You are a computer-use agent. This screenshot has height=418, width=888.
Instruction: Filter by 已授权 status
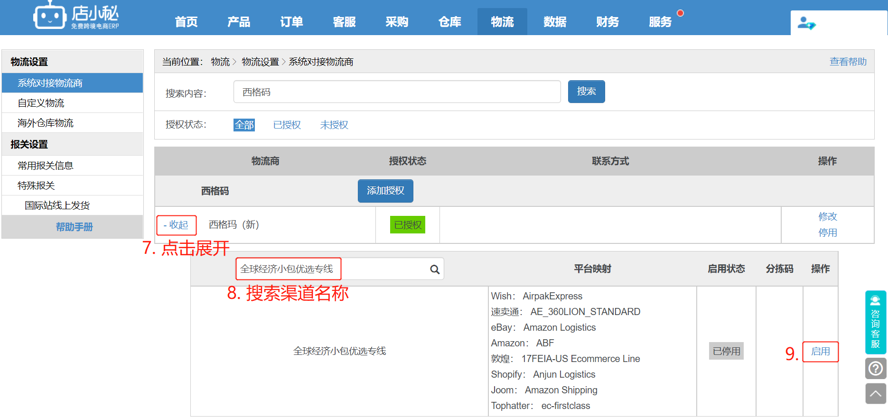coord(287,125)
